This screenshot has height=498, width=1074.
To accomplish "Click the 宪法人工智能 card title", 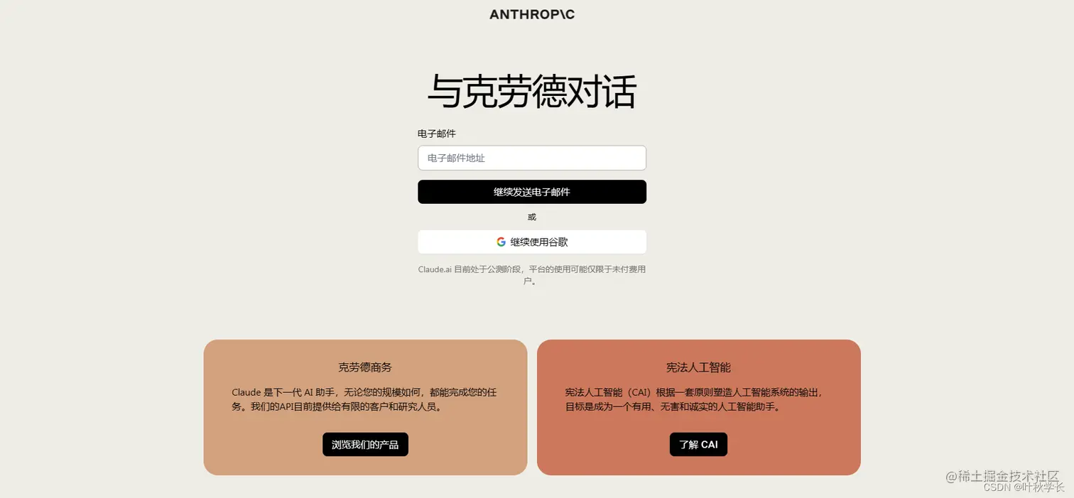I will 698,367.
